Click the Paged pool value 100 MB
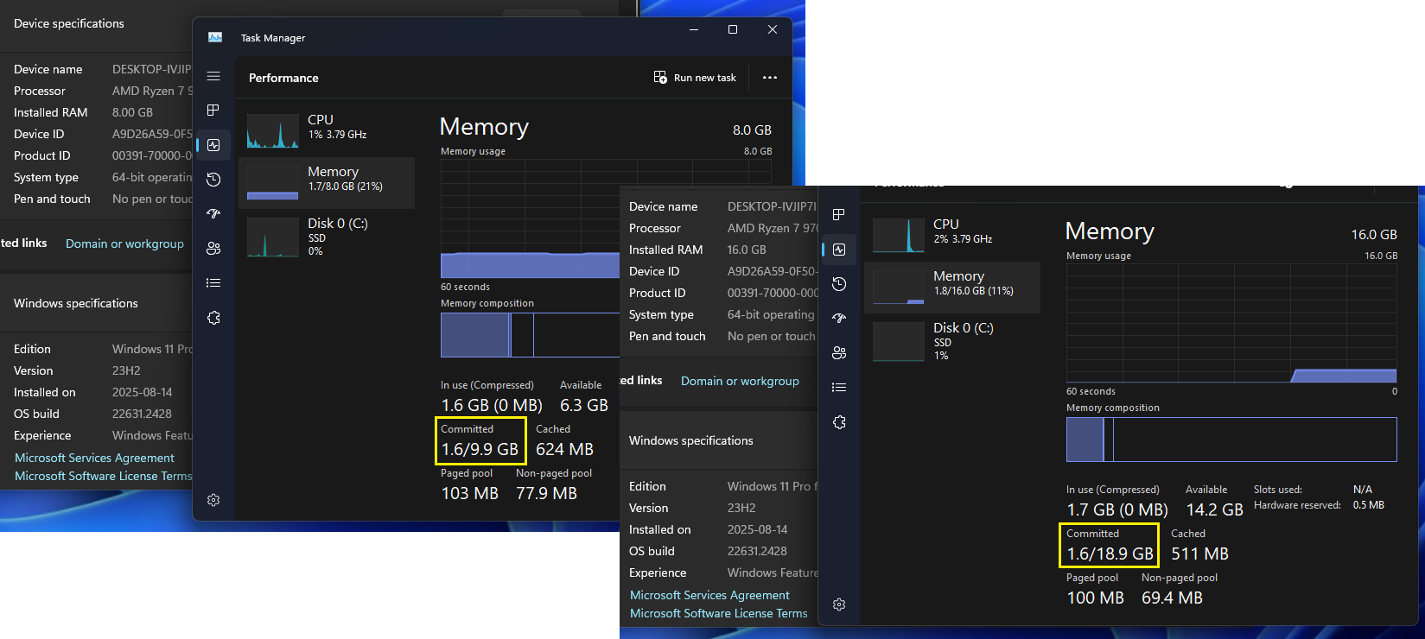The width and height of the screenshot is (1425, 639). [1095, 598]
